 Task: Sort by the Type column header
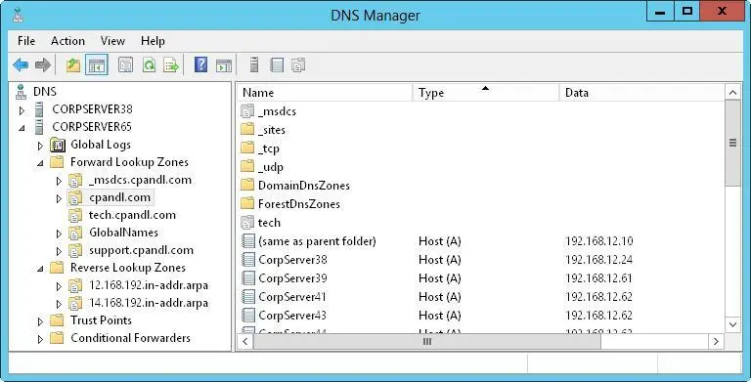[x=486, y=93]
